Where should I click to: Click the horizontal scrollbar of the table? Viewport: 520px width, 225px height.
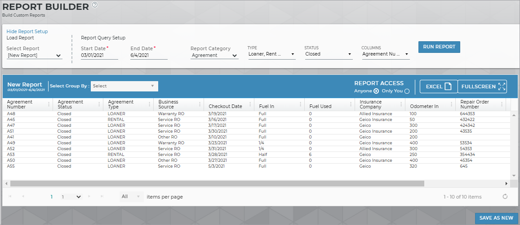click(217, 183)
